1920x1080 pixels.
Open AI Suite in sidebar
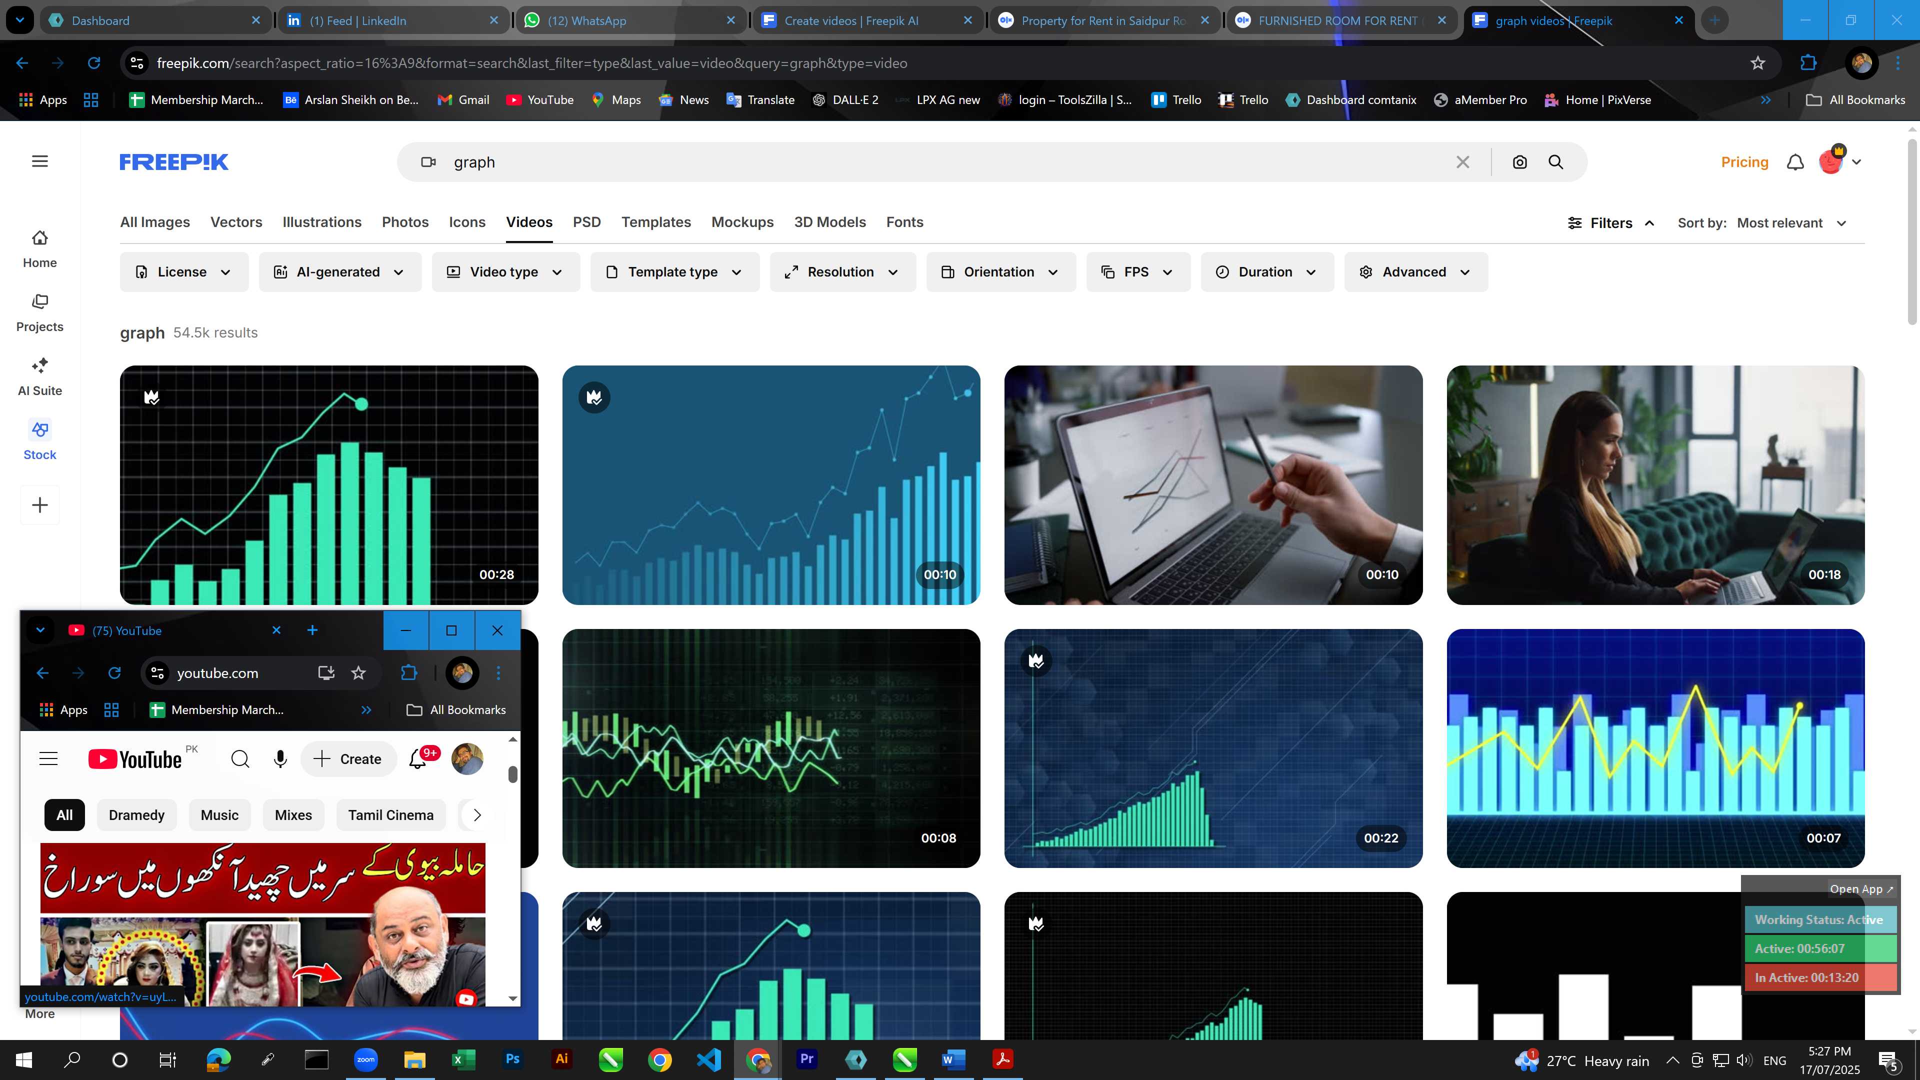point(39,377)
